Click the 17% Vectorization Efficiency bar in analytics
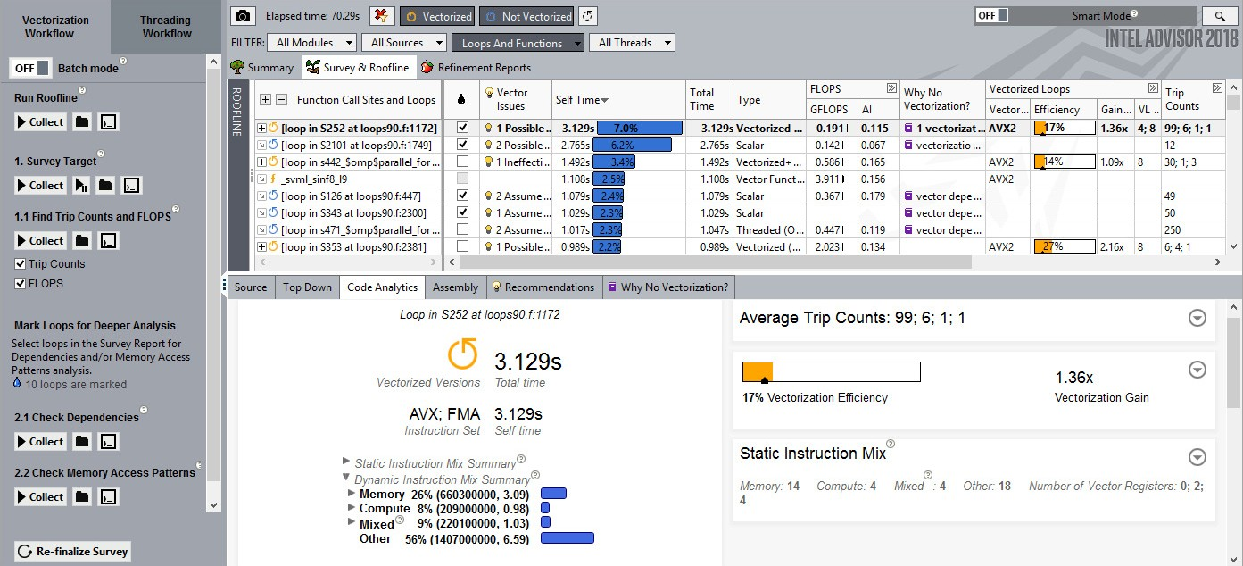 pyautogui.click(x=831, y=372)
